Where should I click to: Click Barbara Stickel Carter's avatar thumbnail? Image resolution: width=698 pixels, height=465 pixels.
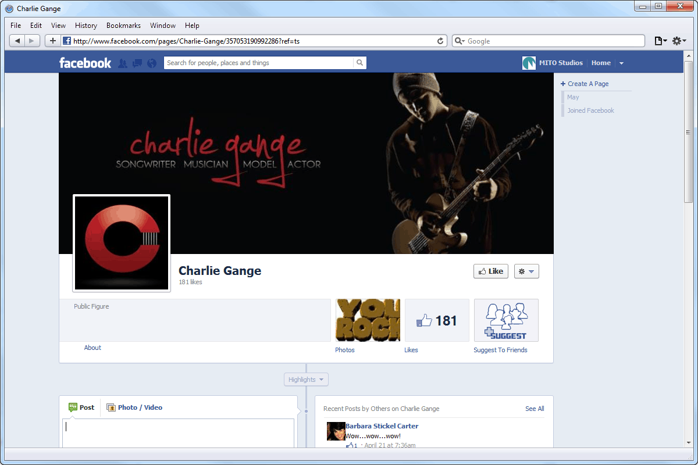[x=336, y=431]
